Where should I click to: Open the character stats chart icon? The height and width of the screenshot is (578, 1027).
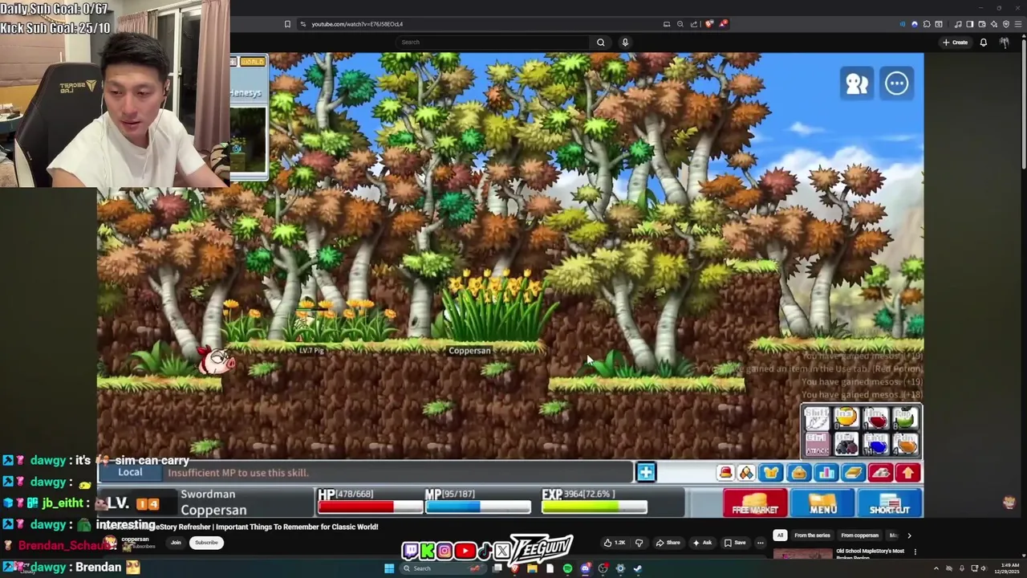[x=826, y=474]
